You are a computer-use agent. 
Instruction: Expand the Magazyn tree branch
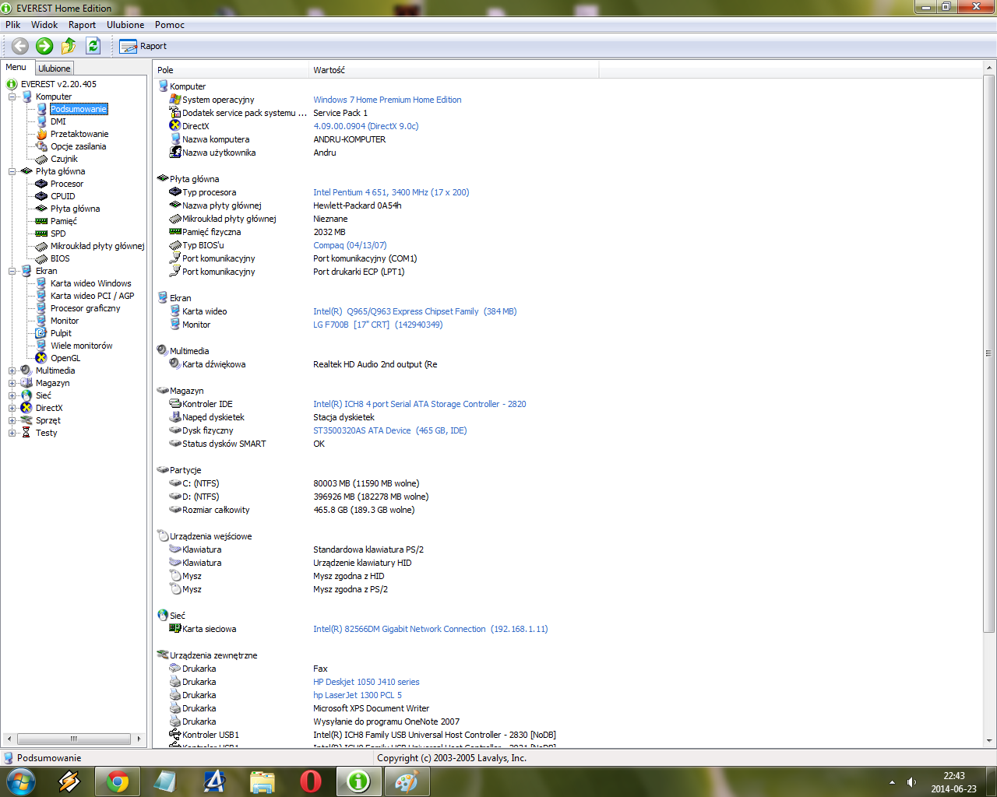12,383
